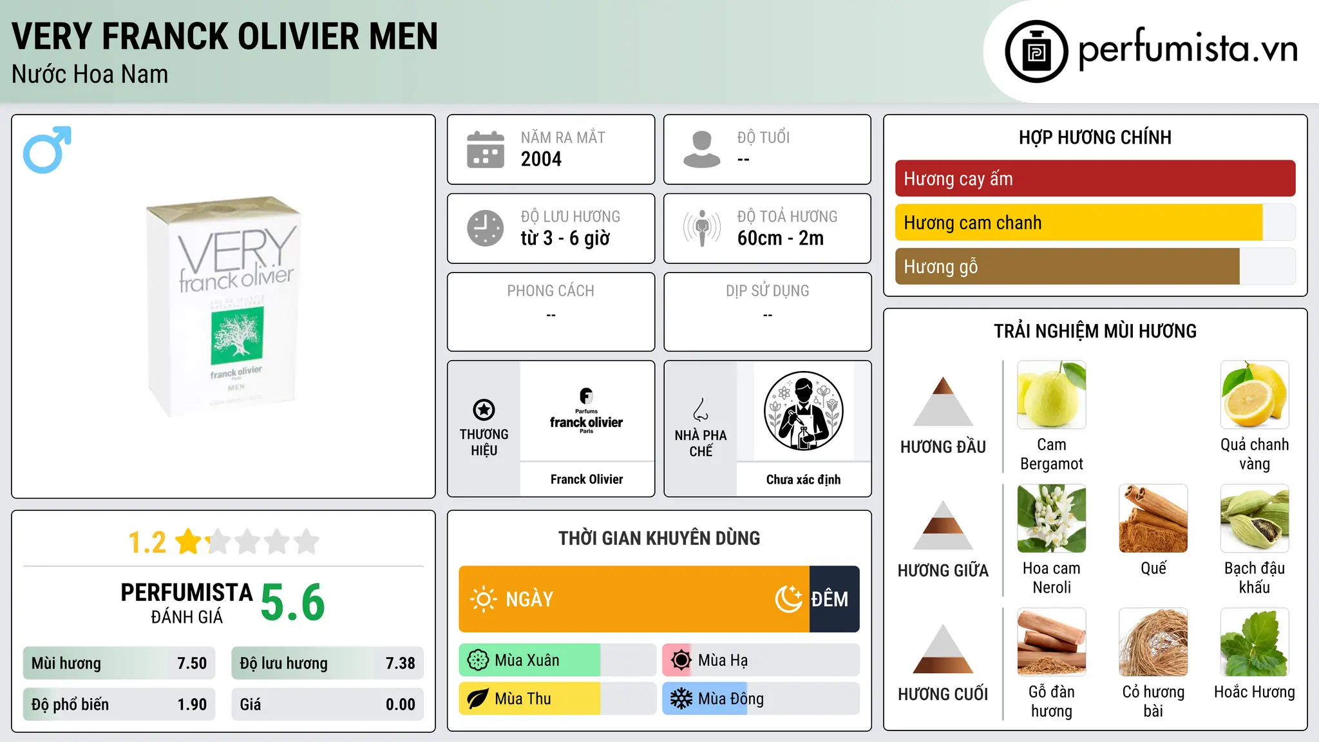Click the Mùa Đông season bar
Screen dimensions: 1319x742
click(761, 699)
